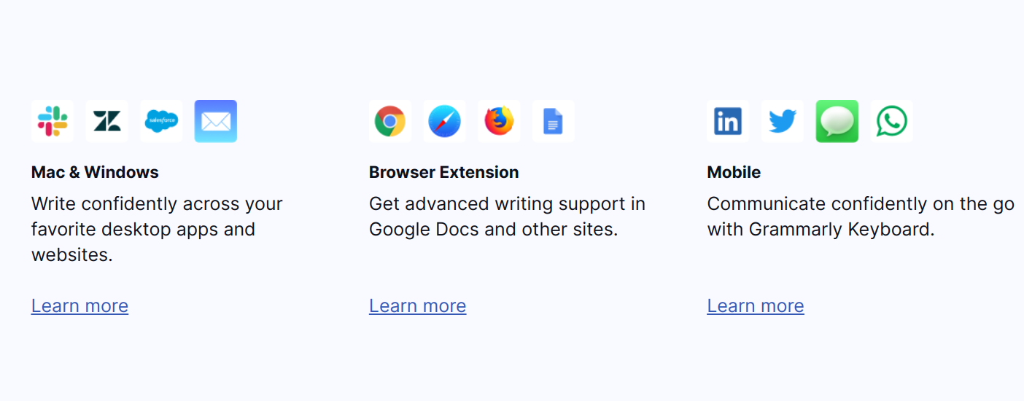Click the Mobile heading
Screen dimensions: 1024x401
pyautogui.click(x=734, y=172)
